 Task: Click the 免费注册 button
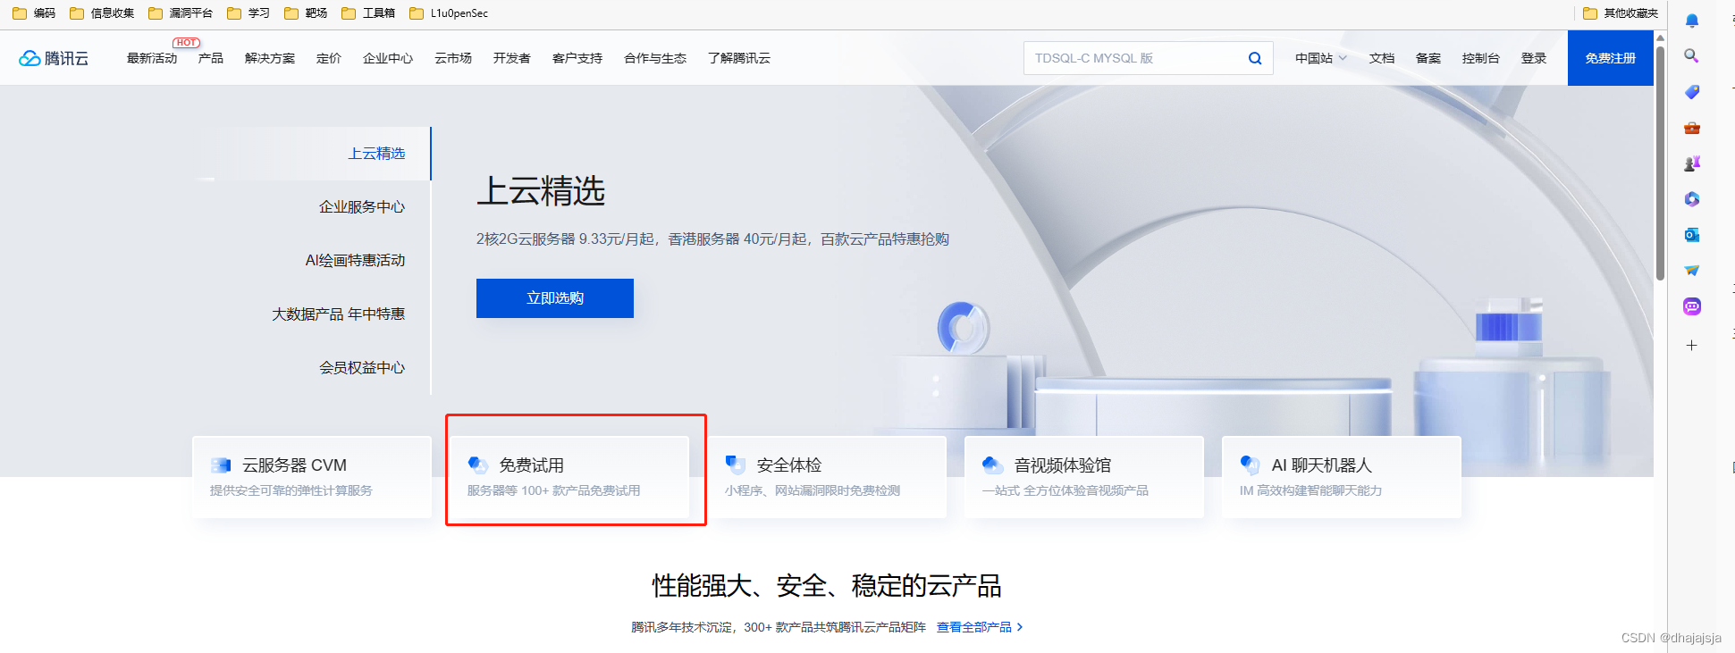[x=1611, y=58]
